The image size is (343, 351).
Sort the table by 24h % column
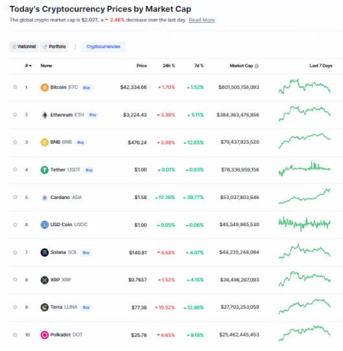[169, 66]
